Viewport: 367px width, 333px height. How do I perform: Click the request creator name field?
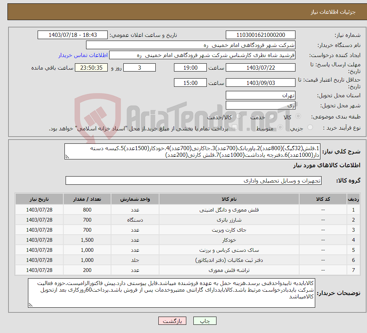[202, 55]
